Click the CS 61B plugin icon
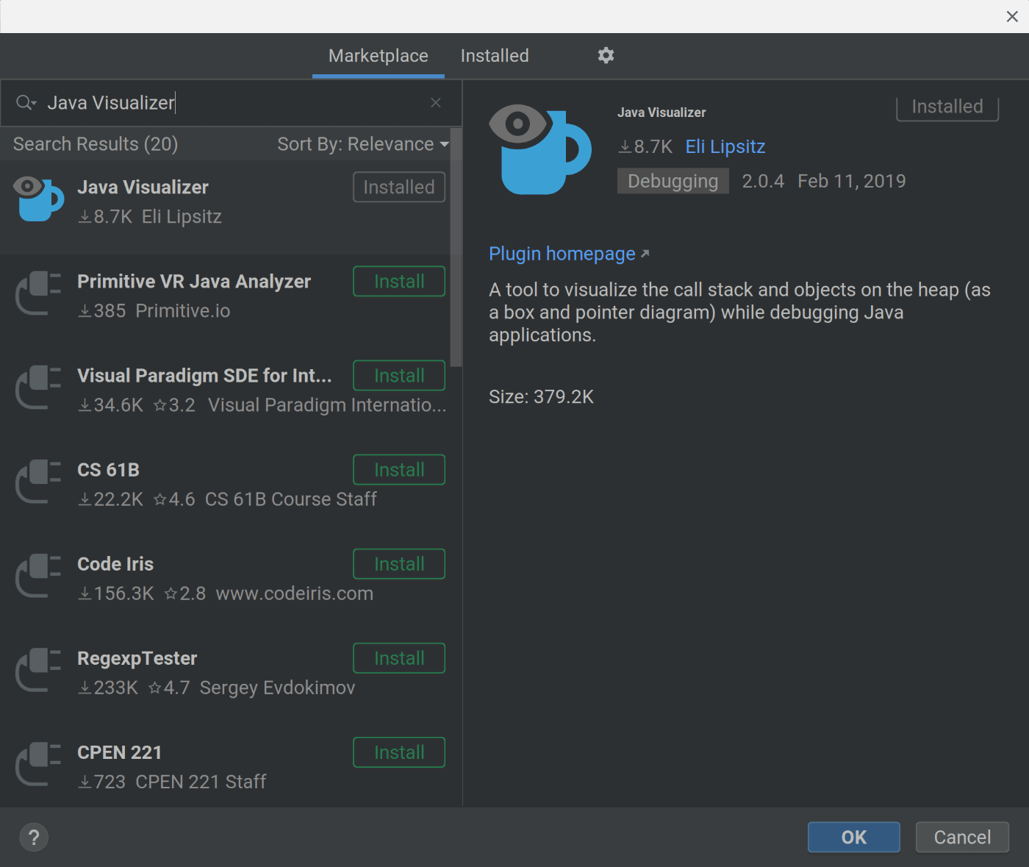 coord(38,481)
